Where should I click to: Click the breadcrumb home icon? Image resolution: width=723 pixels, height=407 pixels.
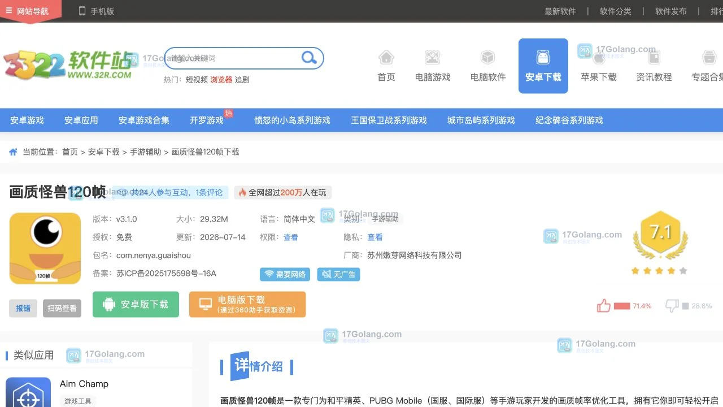pos(14,152)
